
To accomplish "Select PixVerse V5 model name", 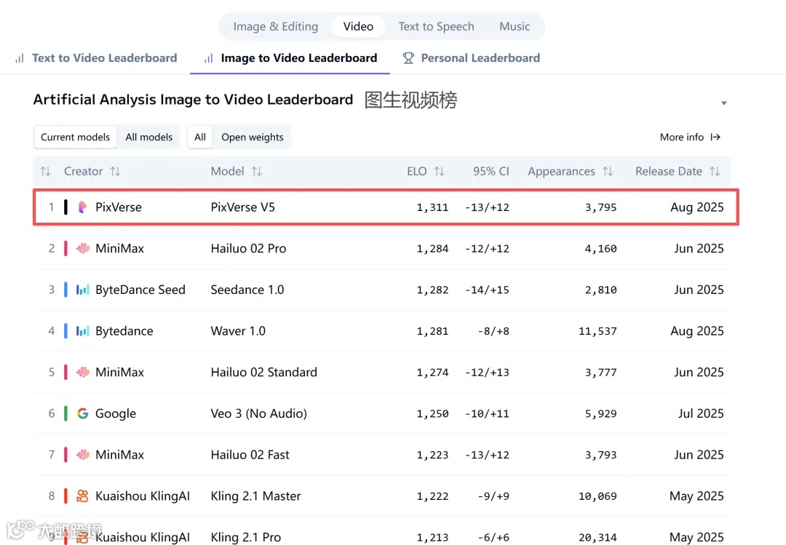I will pyautogui.click(x=242, y=207).
